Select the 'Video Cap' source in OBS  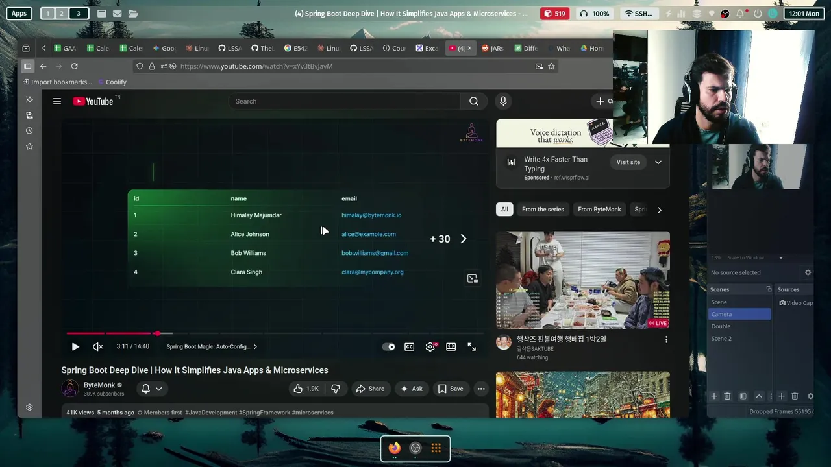pos(796,303)
